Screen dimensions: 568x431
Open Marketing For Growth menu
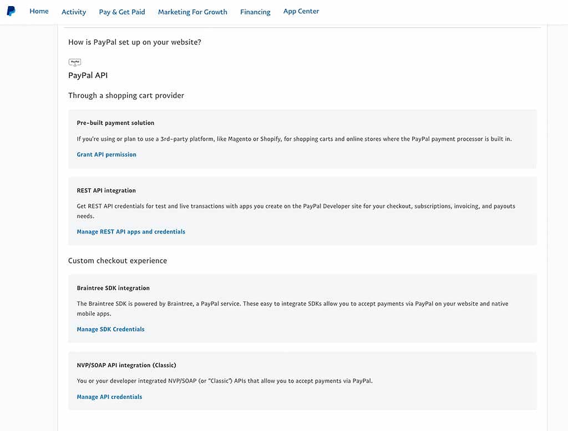click(192, 12)
